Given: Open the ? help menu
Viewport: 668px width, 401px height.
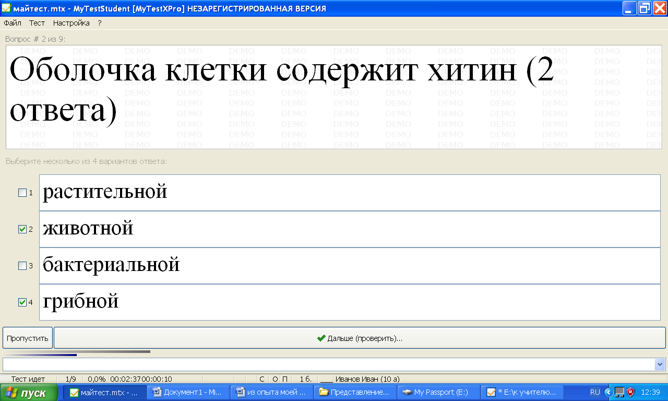Looking at the screenshot, I should pos(100,23).
